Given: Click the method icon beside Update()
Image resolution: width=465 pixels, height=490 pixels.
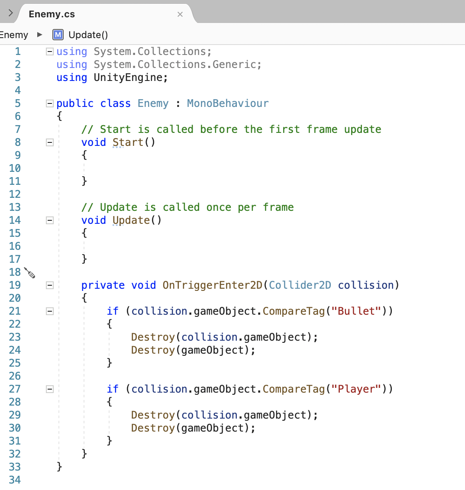Looking at the screenshot, I should (x=58, y=35).
